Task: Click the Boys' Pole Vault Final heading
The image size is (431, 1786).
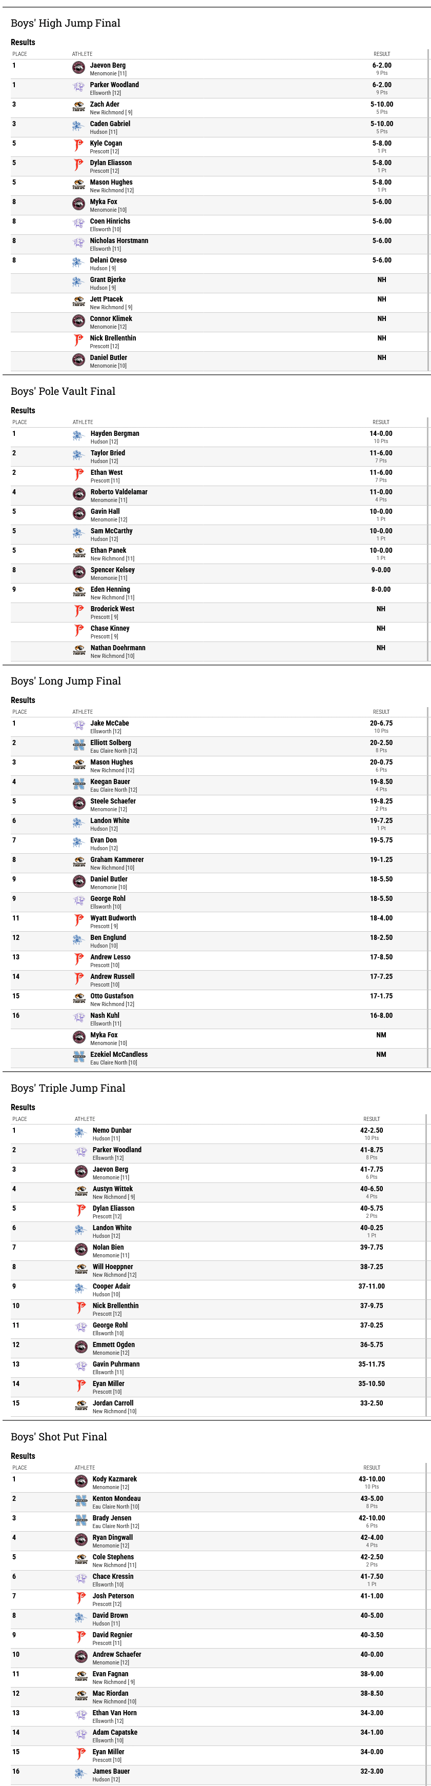Action: 63,391
